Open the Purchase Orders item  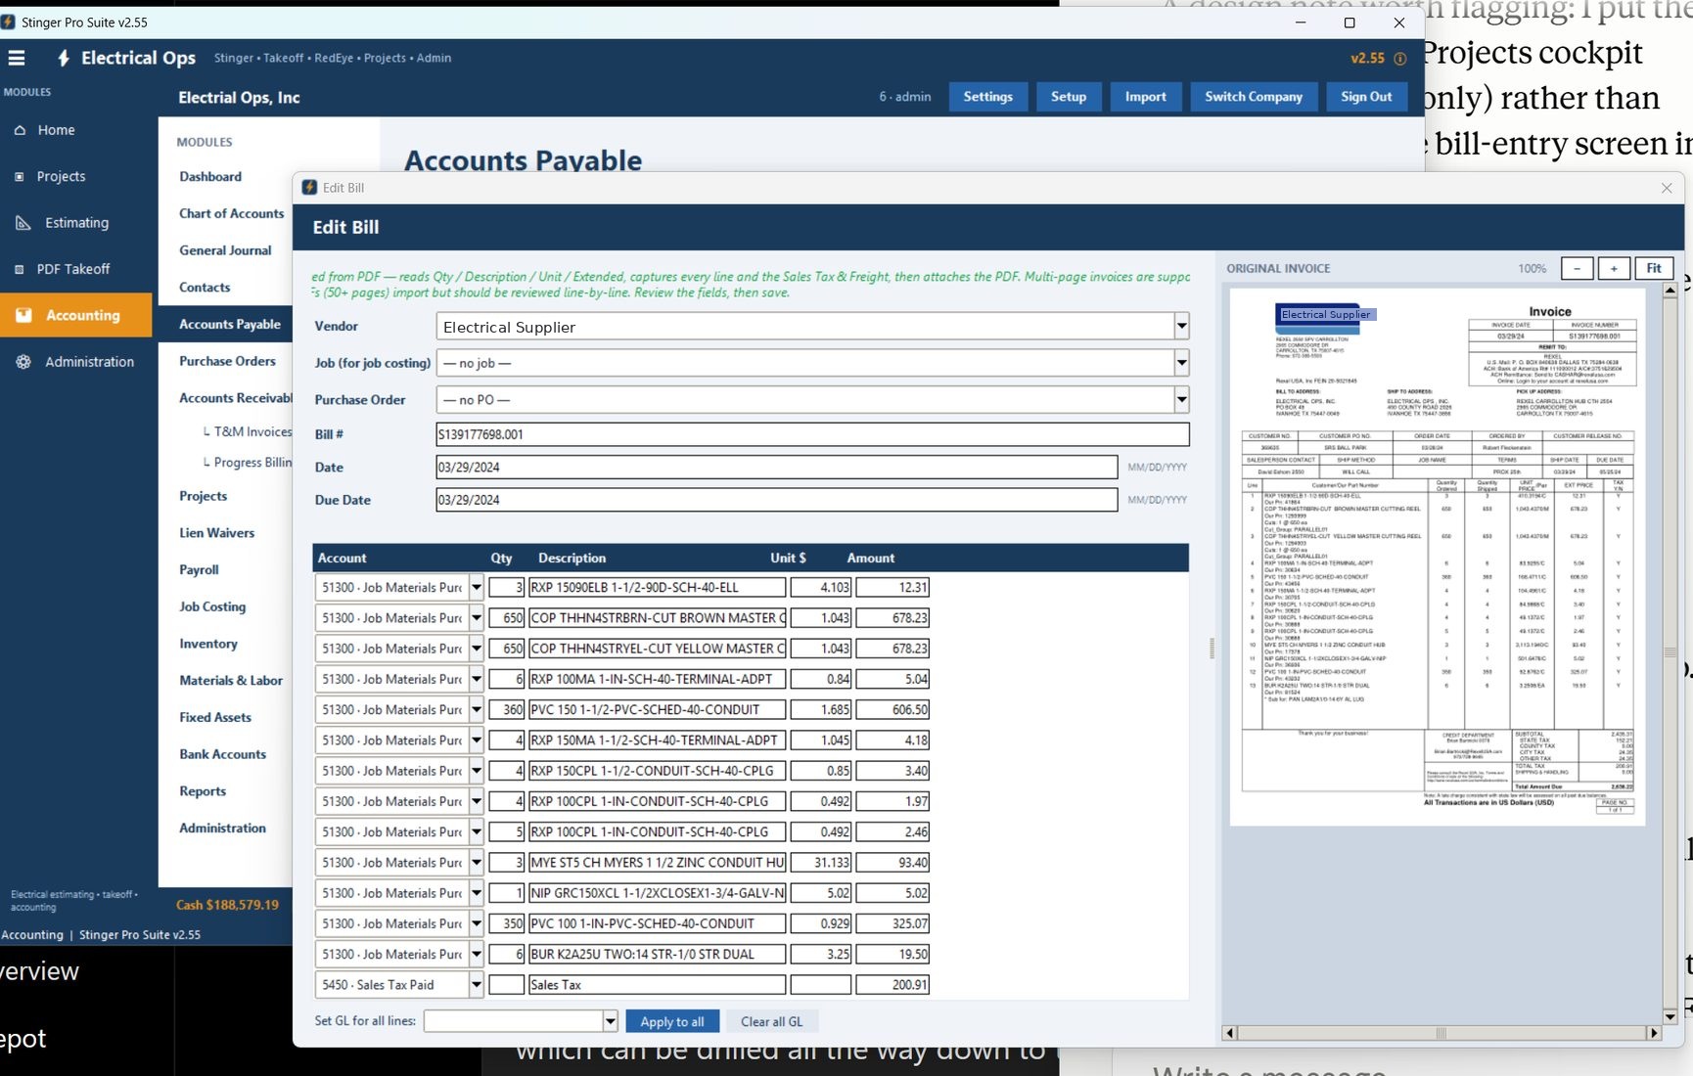point(227,361)
